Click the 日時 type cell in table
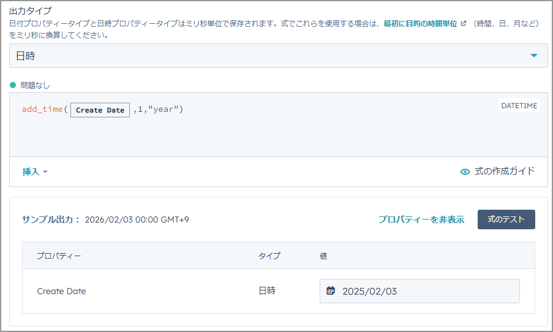The width and height of the screenshot is (553, 332). pos(267,291)
